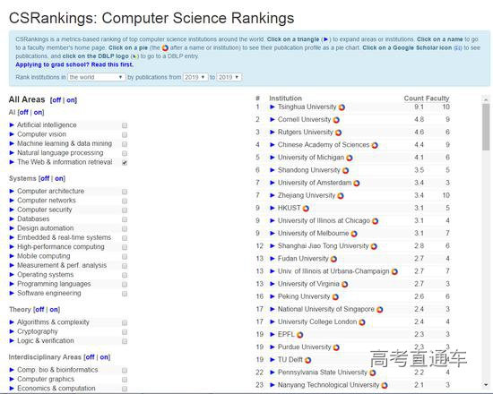Viewport: 493px width, 394px height.
Task: Show University of Melbourne pie chart
Action: pyautogui.click(x=354, y=234)
